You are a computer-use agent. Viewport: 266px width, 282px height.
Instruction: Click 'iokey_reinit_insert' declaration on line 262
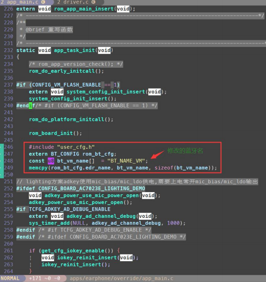(x=87, y=258)
